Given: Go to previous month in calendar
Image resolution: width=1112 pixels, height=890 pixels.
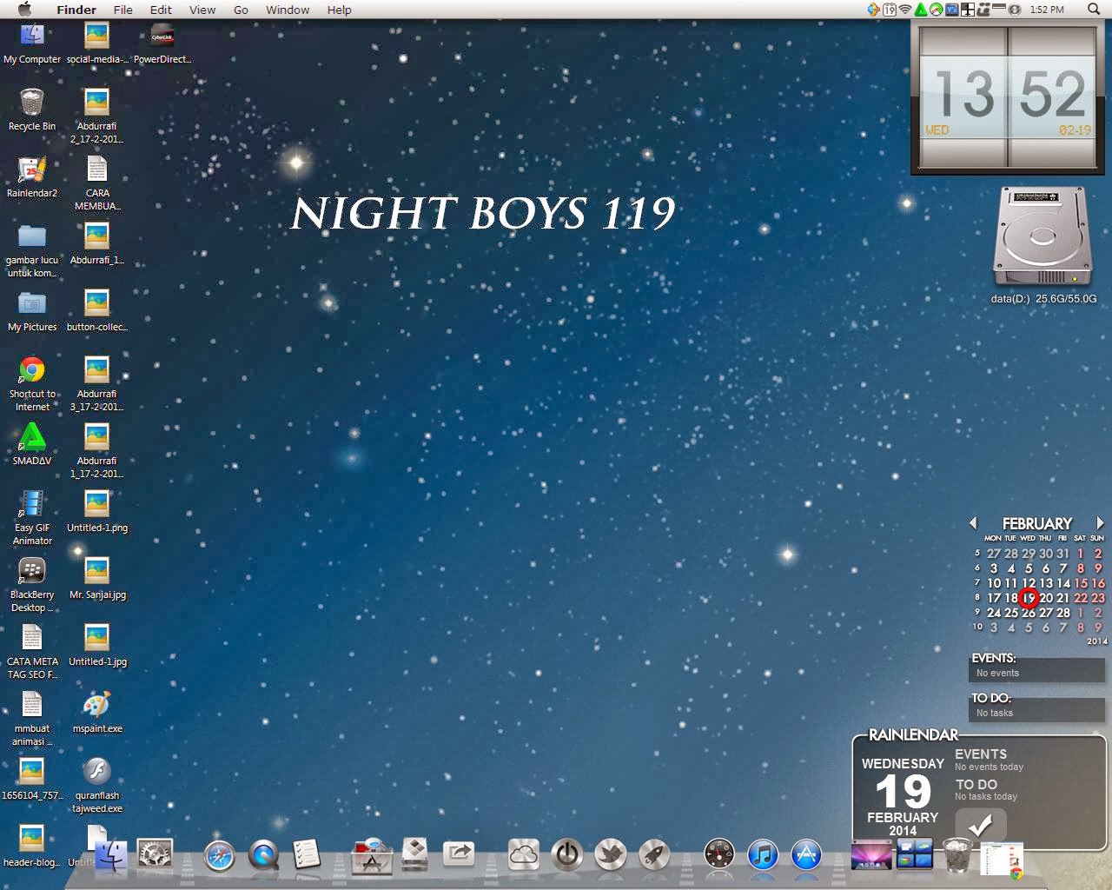Looking at the screenshot, I should click(x=973, y=523).
